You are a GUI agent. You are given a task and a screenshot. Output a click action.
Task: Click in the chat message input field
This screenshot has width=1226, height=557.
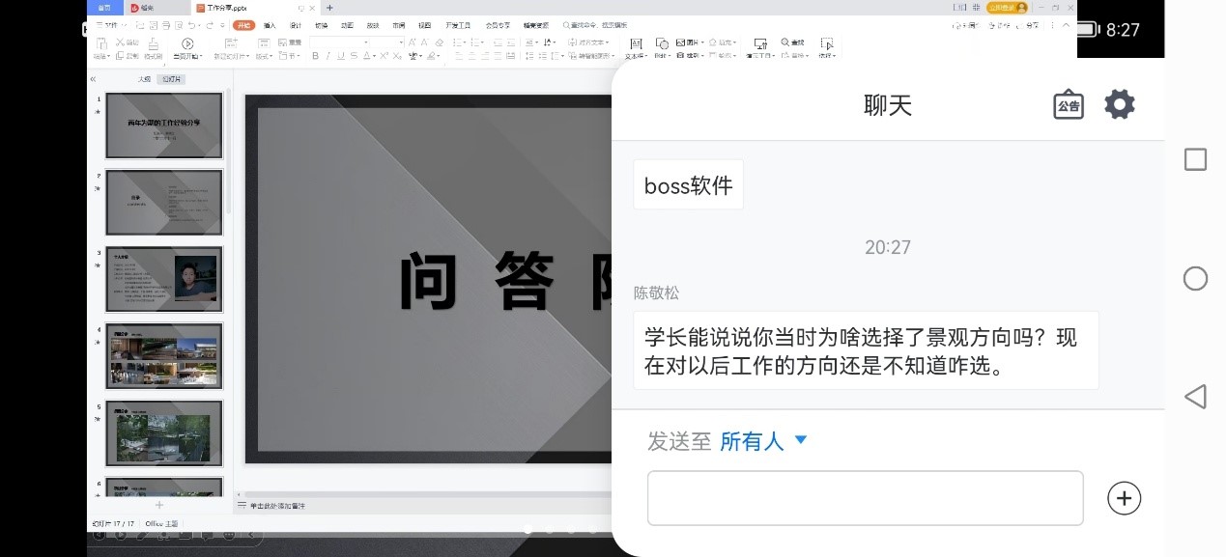865,498
